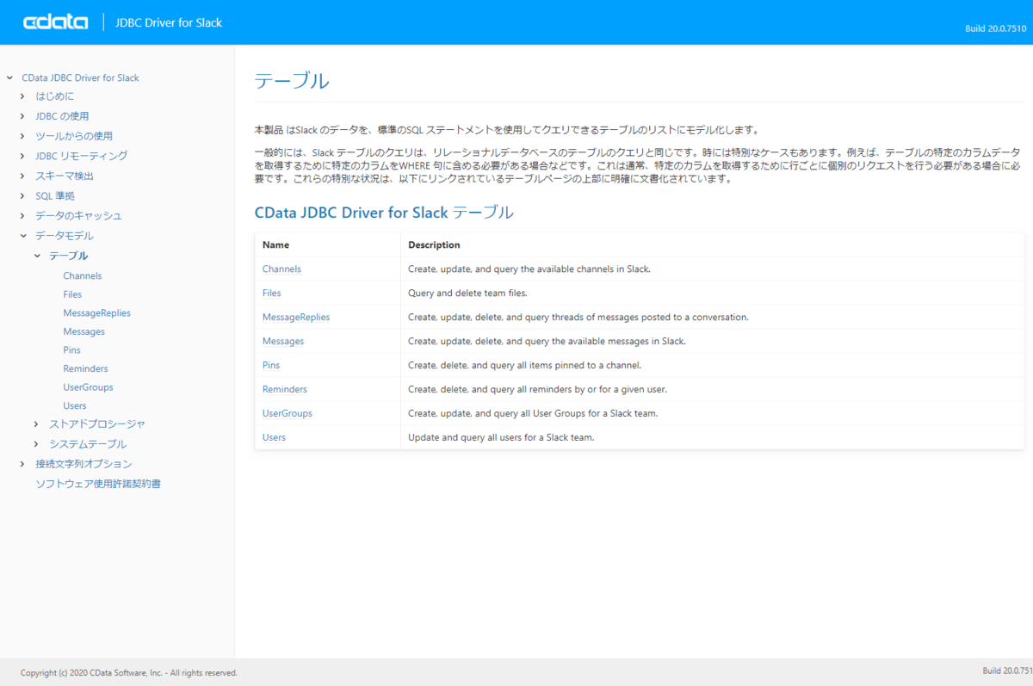This screenshot has width=1033, height=686.
Task: Open データのキャッシュ in the sidebar
Action: tap(78, 215)
